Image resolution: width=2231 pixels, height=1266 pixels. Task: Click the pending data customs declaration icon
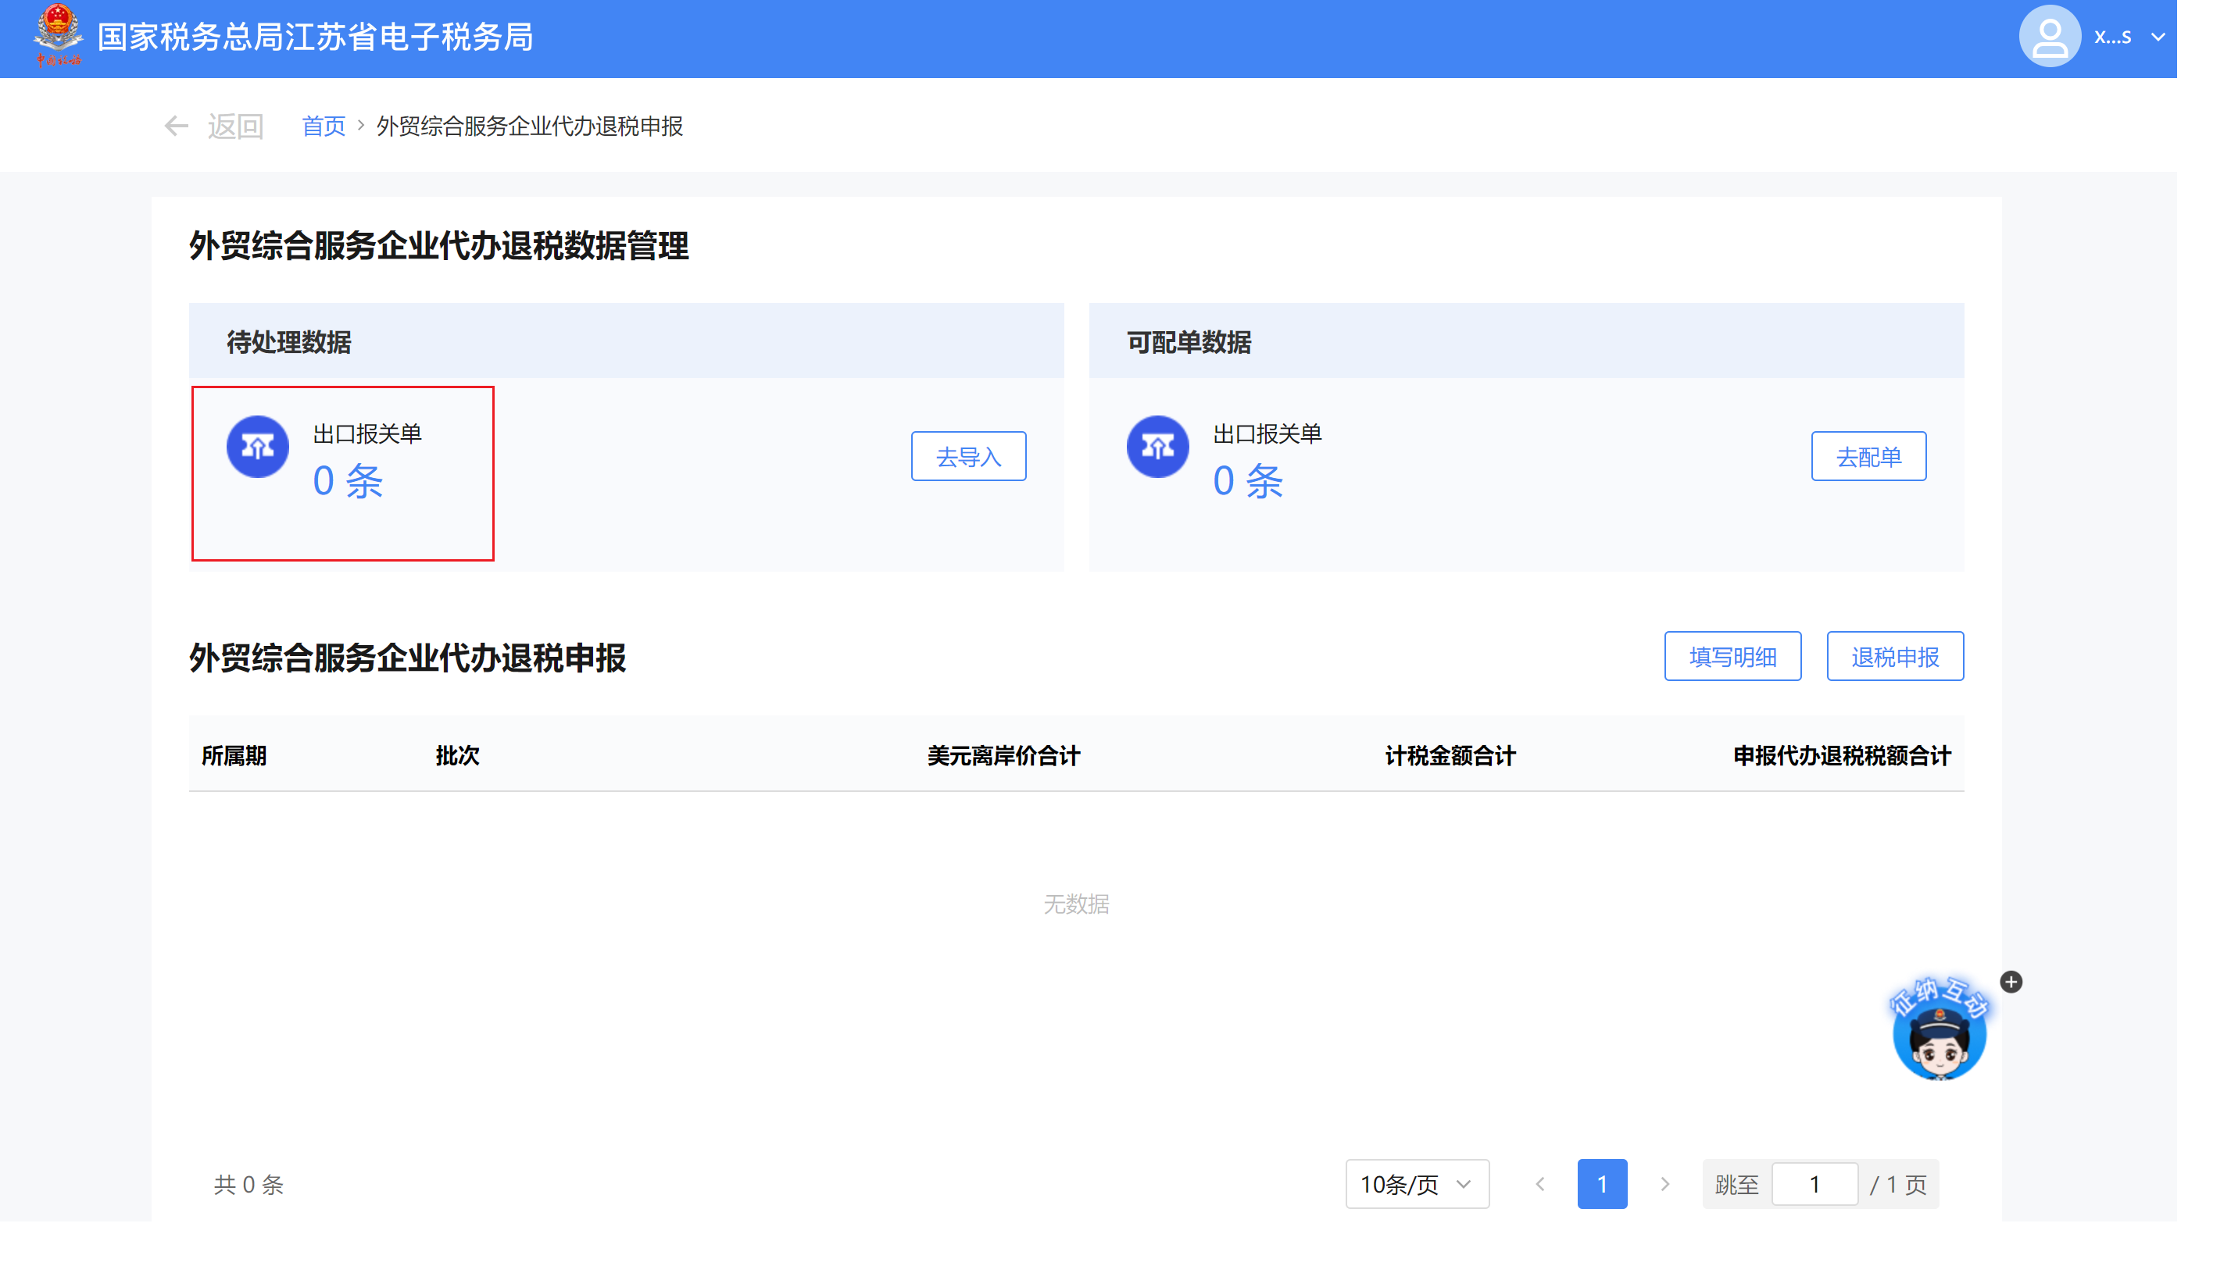257,447
